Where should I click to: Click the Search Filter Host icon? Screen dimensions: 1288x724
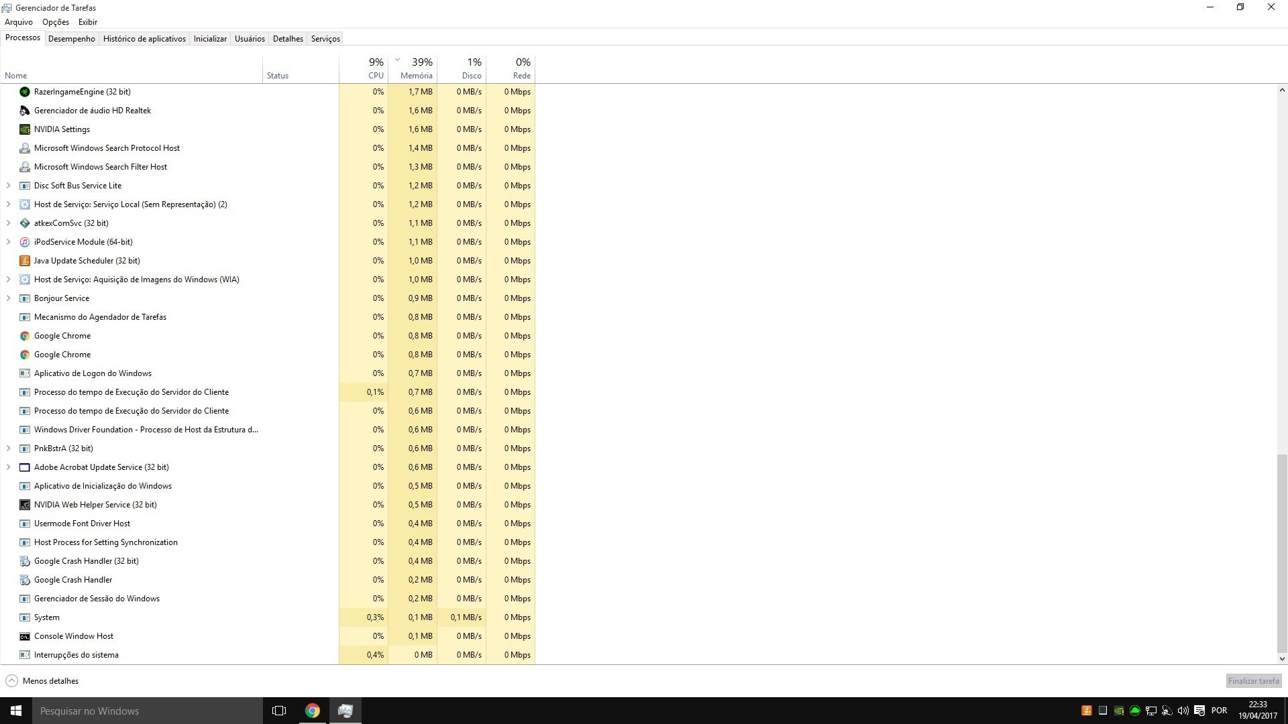tap(25, 167)
